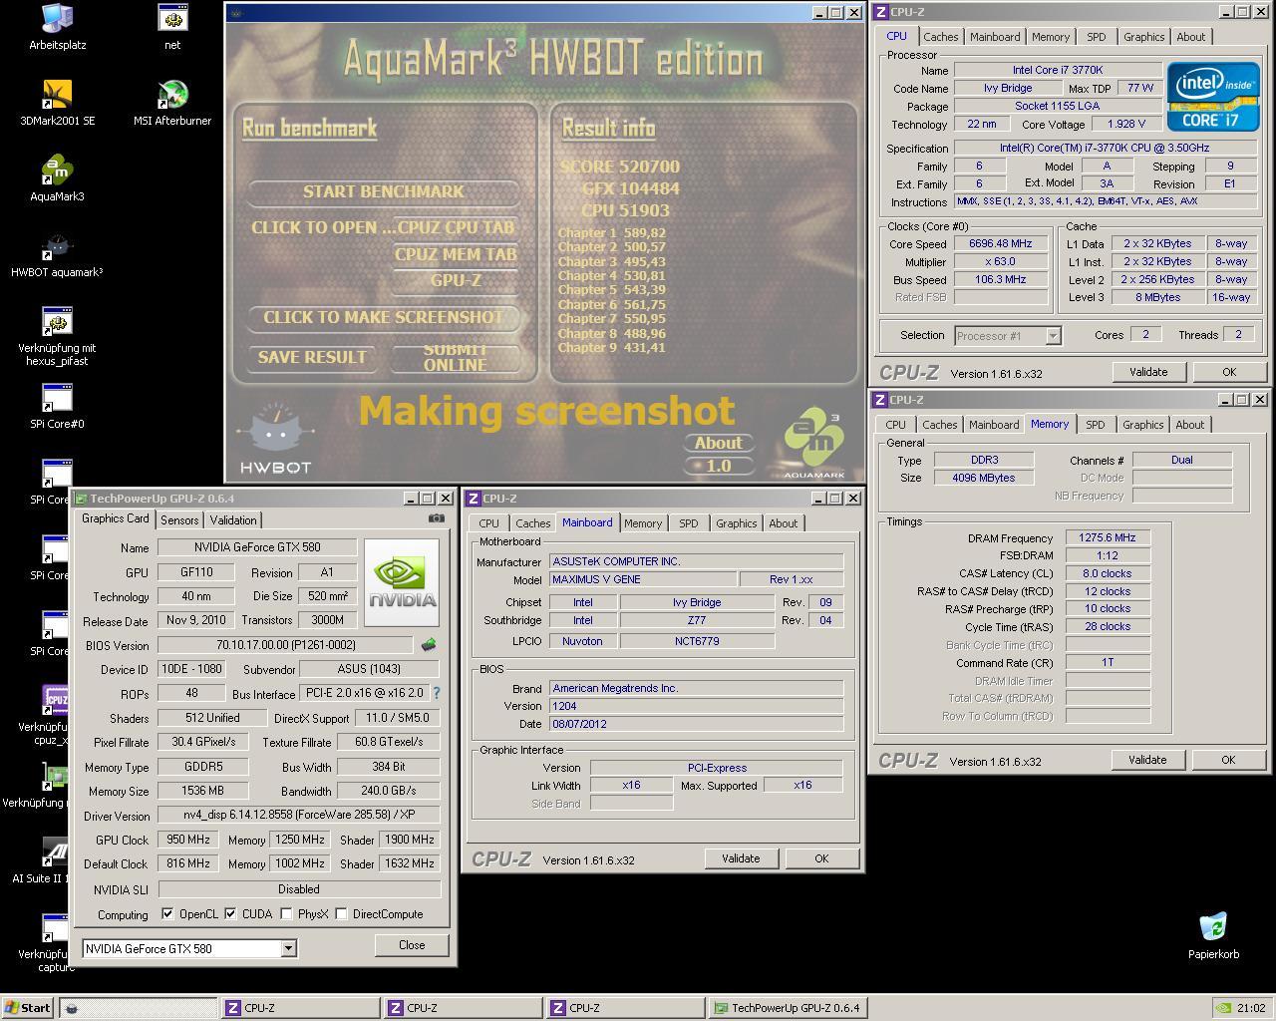Click Close button in GPU-Z

(412, 945)
